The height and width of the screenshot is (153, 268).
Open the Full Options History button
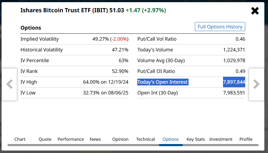220,27
